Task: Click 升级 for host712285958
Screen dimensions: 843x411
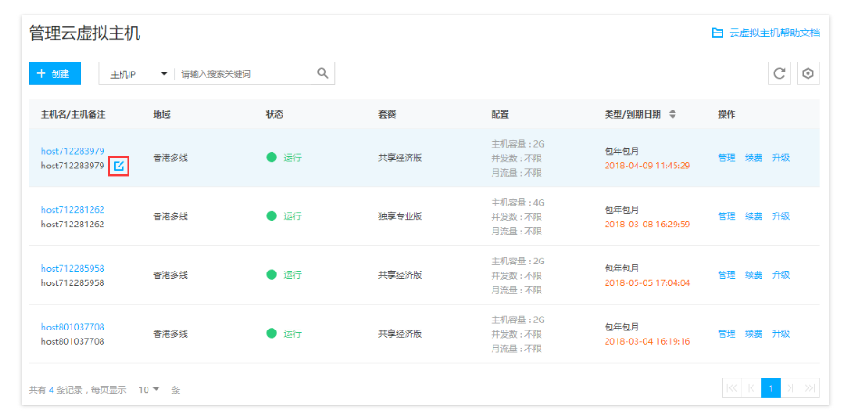Action: (781, 275)
